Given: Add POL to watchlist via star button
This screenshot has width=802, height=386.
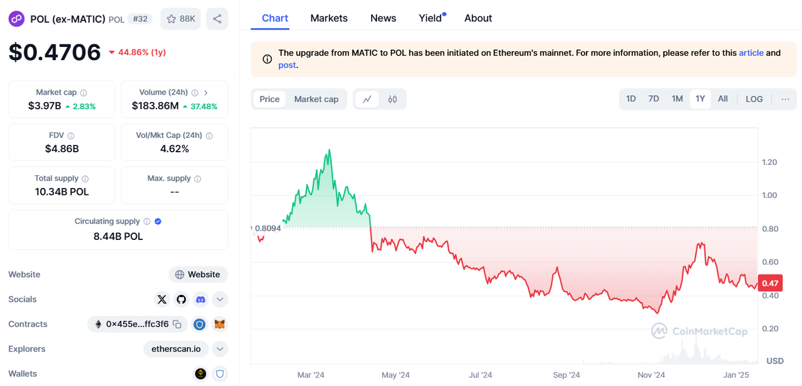Looking at the screenshot, I should (180, 19).
